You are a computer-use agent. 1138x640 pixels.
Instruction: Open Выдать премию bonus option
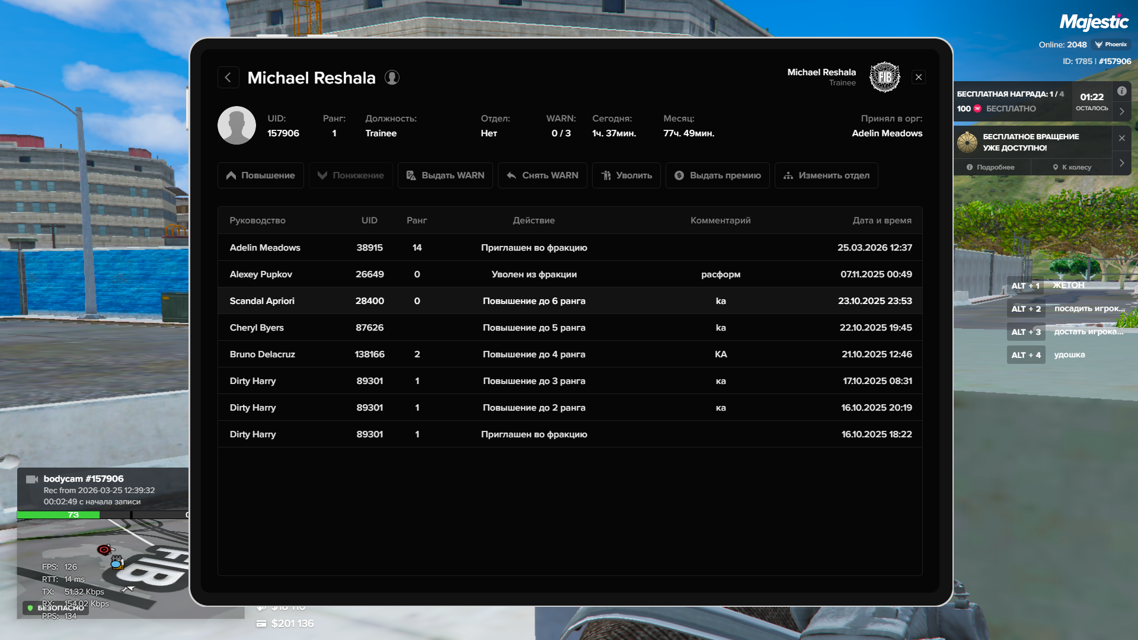coord(717,175)
